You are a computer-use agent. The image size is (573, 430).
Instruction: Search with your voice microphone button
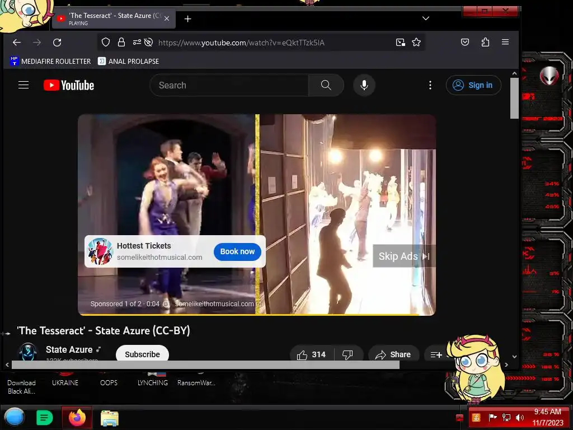click(x=364, y=85)
